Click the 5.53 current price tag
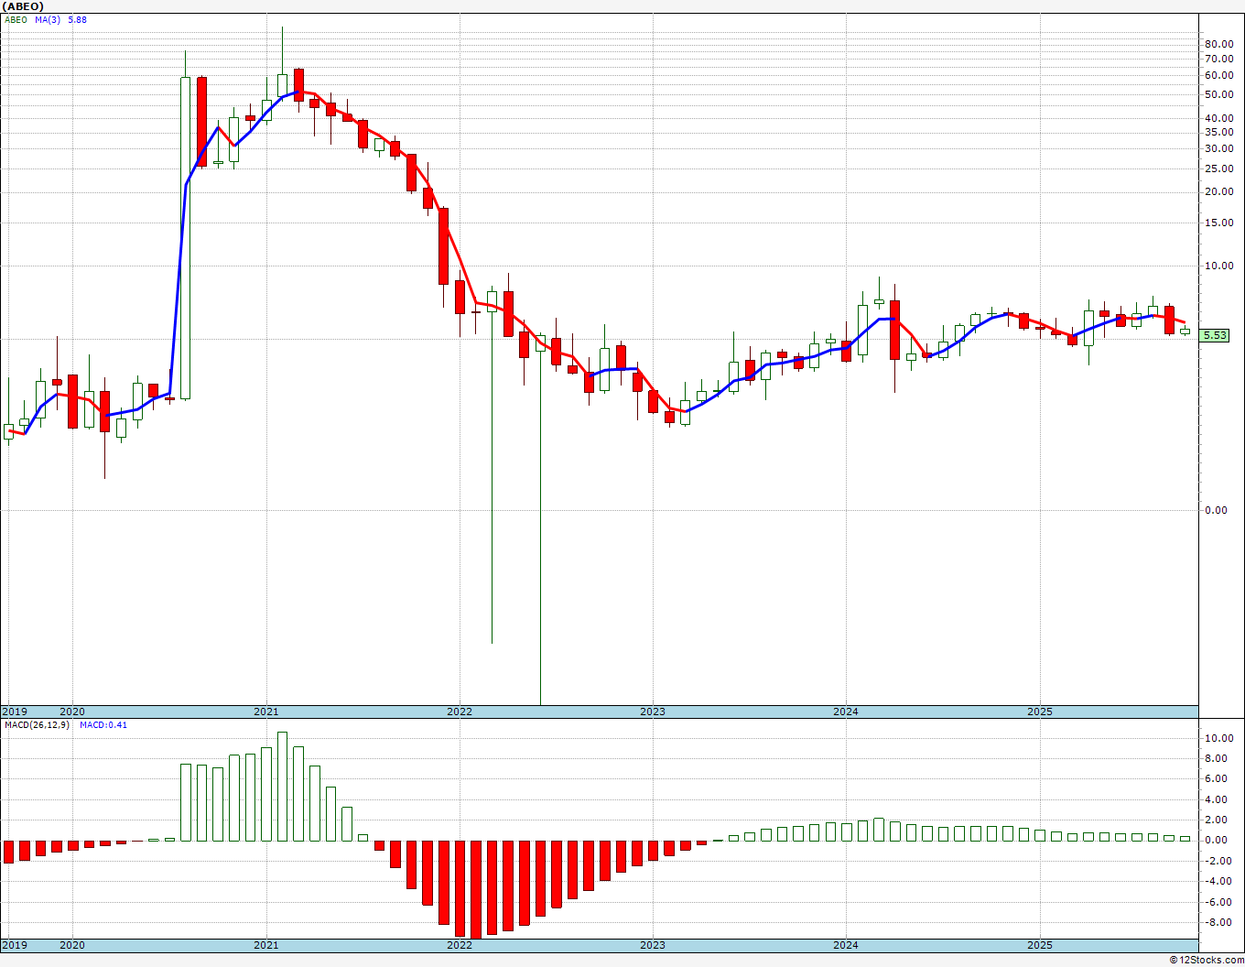 pyautogui.click(x=1215, y=336)
